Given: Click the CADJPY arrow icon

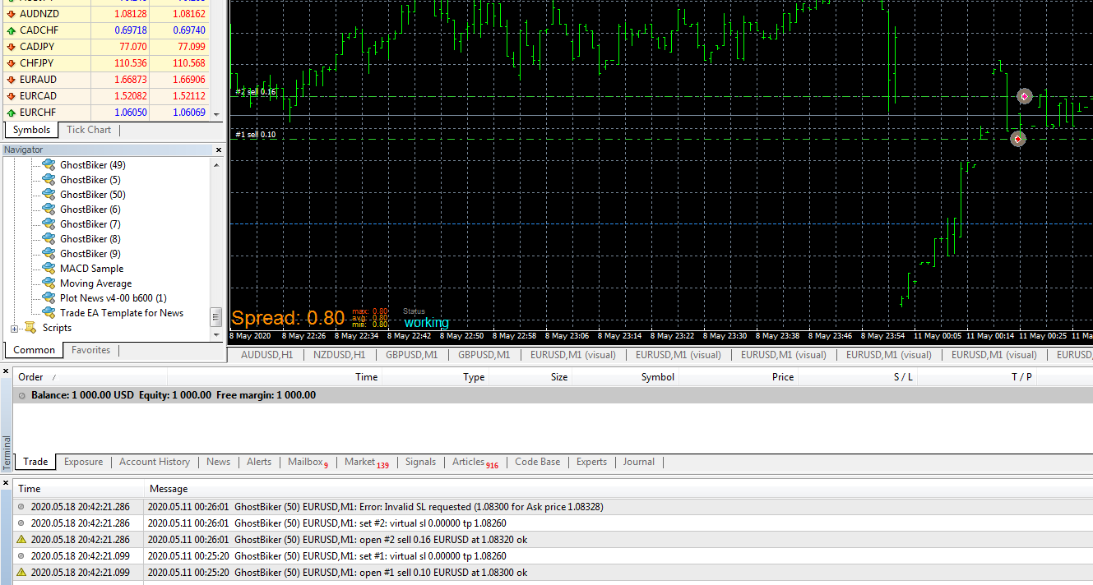Looking at the screenshot, I should click(11, 47).
